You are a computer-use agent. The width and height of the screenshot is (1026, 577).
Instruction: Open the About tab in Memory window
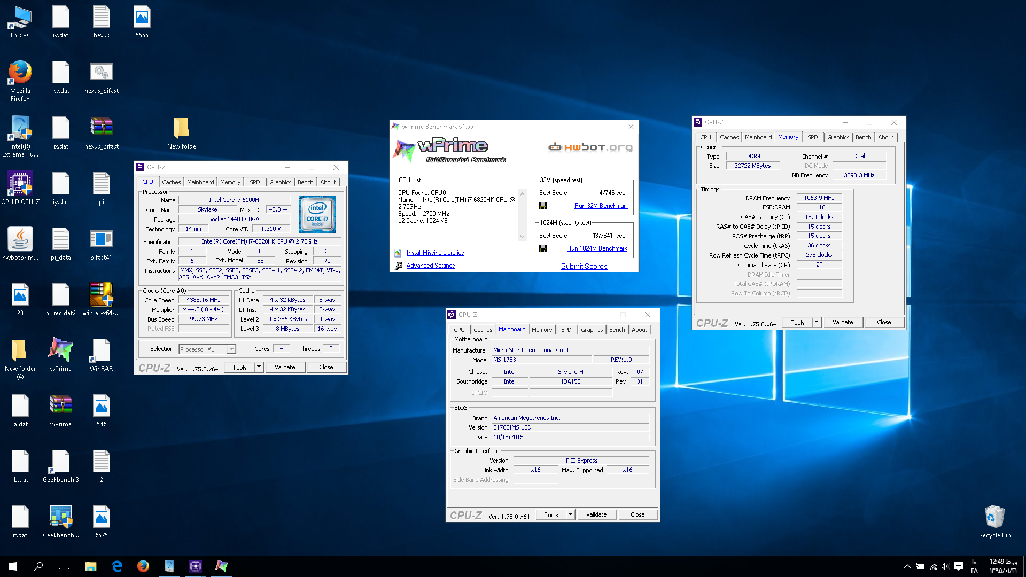pos(885,137)
